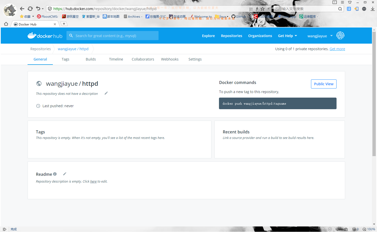Click the user avatar in browser corner
The image size is (377, 232).
[10, 11]
